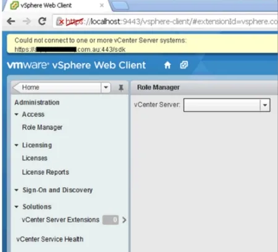Reload the page with the refresh icon

click(x=43, y=21)
